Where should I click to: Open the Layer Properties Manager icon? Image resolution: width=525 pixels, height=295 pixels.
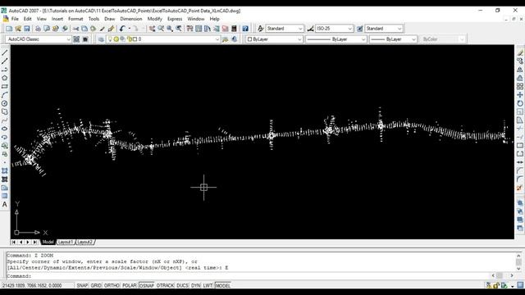click(101, 39)
